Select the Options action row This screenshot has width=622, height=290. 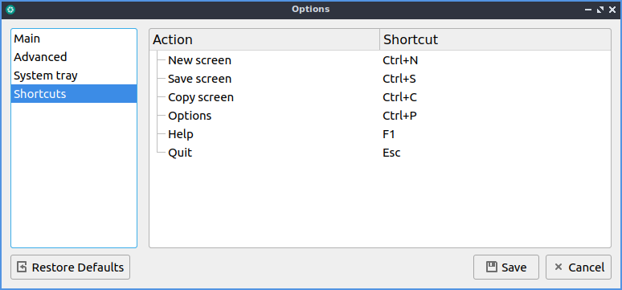[380, 116]
